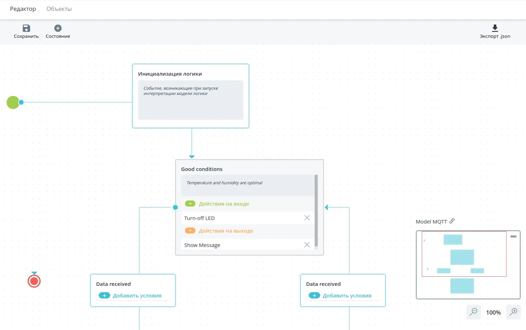Click the blue connector dot on start node
The image size is (526, 330).
21,102
